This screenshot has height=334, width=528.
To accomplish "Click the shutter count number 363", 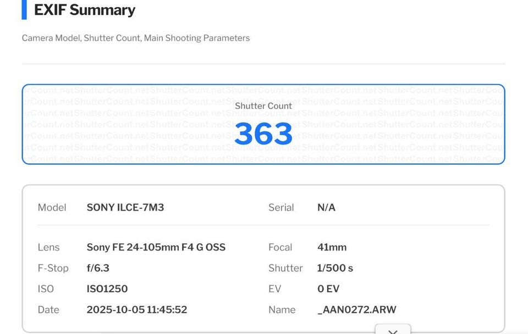I will [263, 133].
